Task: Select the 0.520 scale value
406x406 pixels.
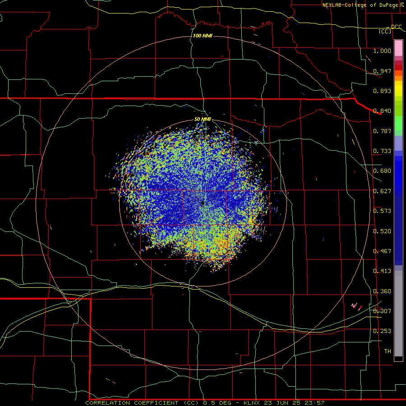Action: 382,231
